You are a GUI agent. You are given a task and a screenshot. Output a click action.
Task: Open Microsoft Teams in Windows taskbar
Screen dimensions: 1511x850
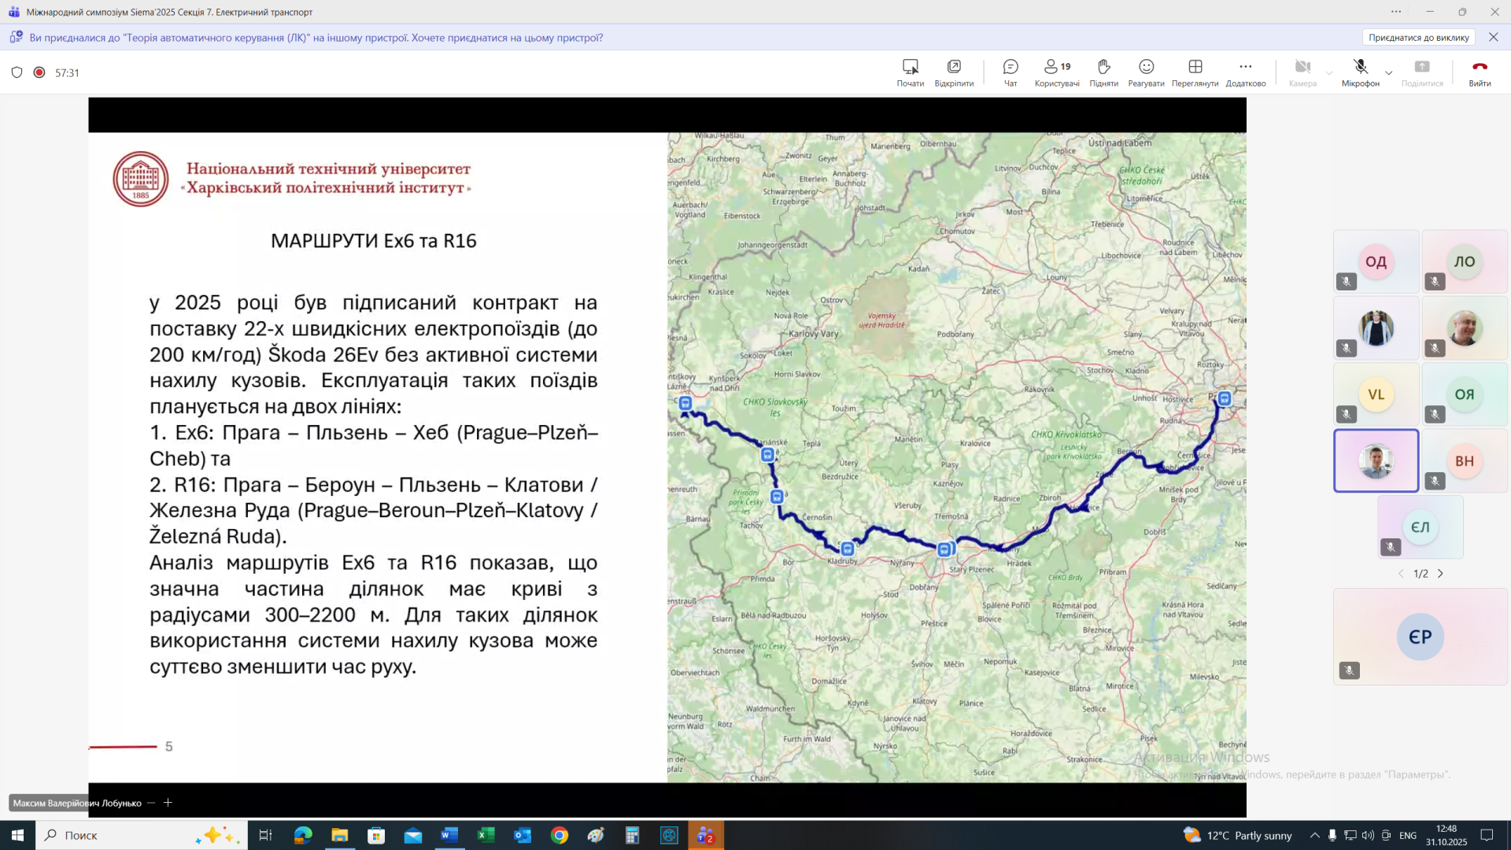pyautogui.click(x=705, y=835)
